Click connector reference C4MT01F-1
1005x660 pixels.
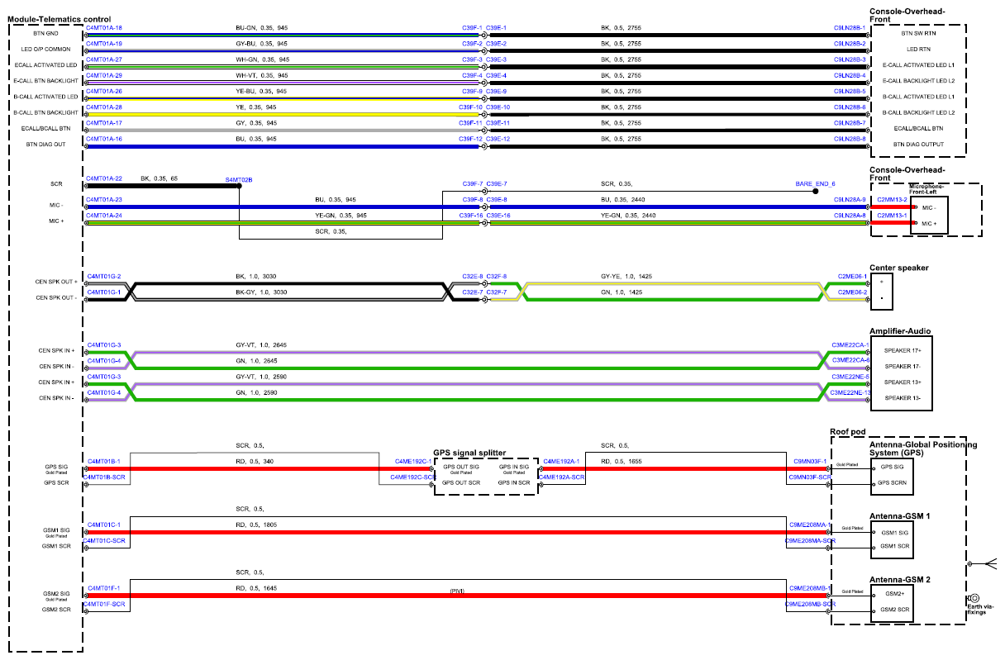104,588
